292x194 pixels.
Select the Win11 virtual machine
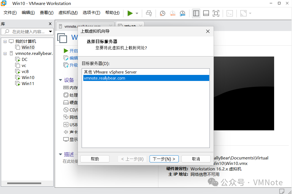pos(28,84)
